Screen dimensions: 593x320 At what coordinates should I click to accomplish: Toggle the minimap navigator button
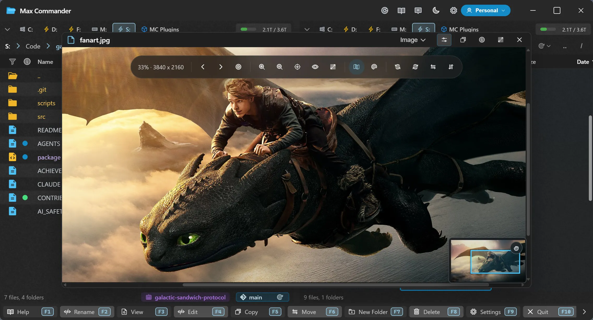356,67
